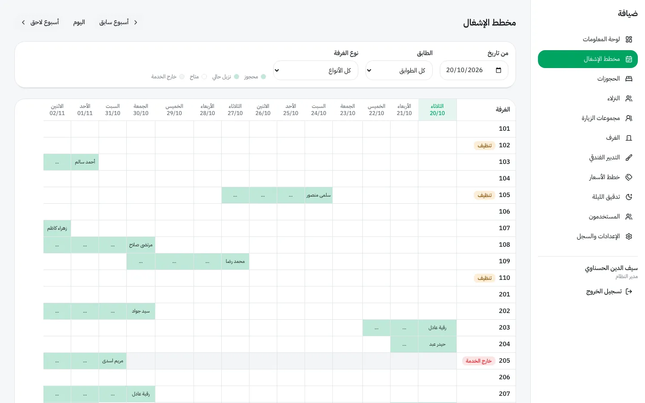645x403 pixels.
Task: Click the من تاريخ date field
Action: pyautogui.click(x=474, y=70)
